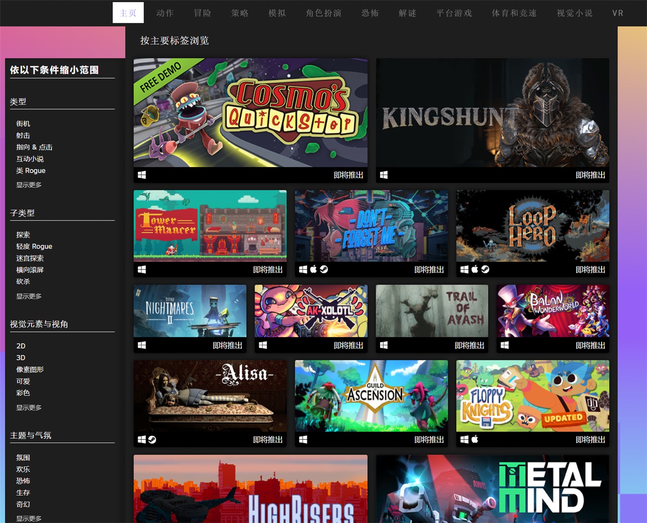Click Steam icon under Don't Forget Me
Image resolution: width=647 pixels, height=523 pixels.
point(324,269)
